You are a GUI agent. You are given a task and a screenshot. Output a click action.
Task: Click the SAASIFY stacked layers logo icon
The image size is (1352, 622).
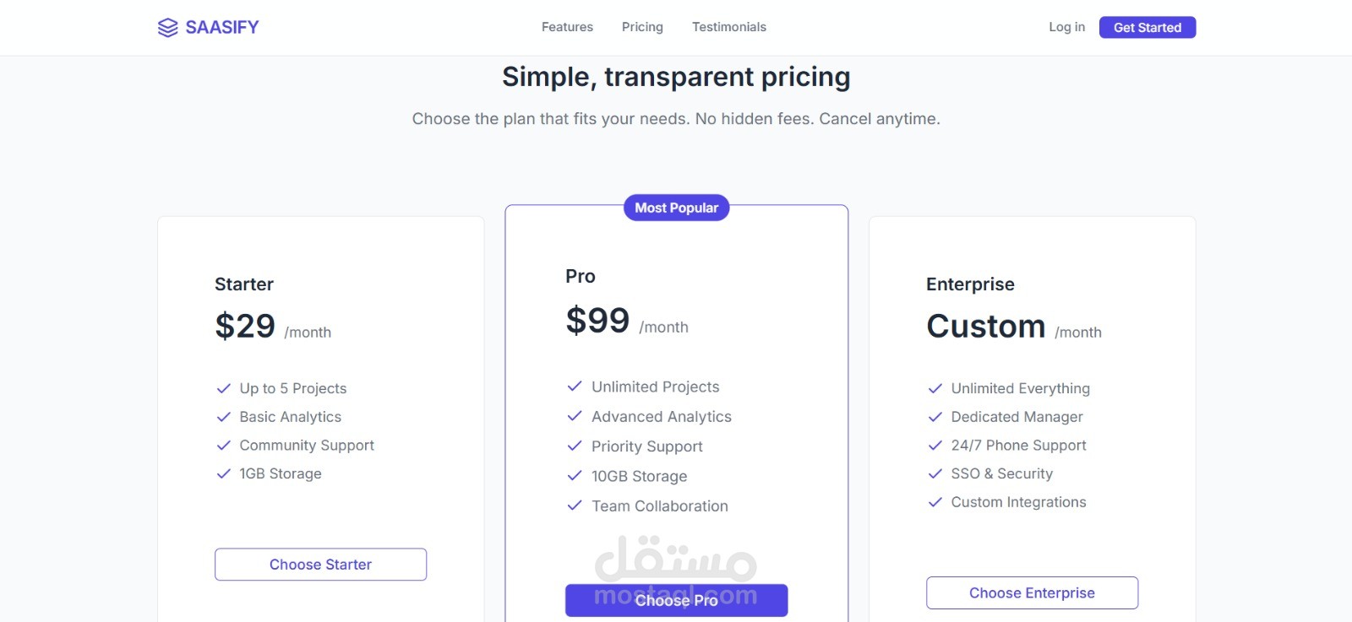pyautogui.click(x=167, y=28)
